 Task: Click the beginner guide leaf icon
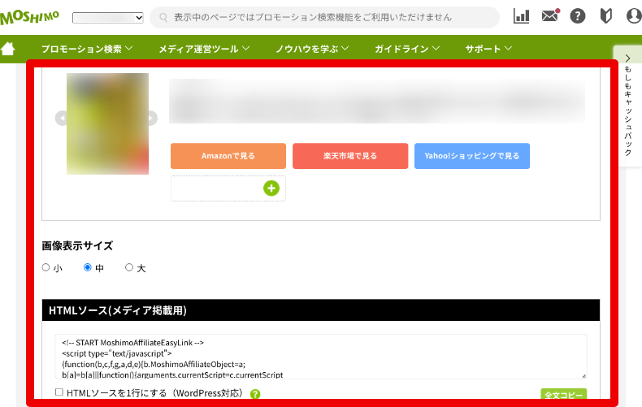click(606, 16)
